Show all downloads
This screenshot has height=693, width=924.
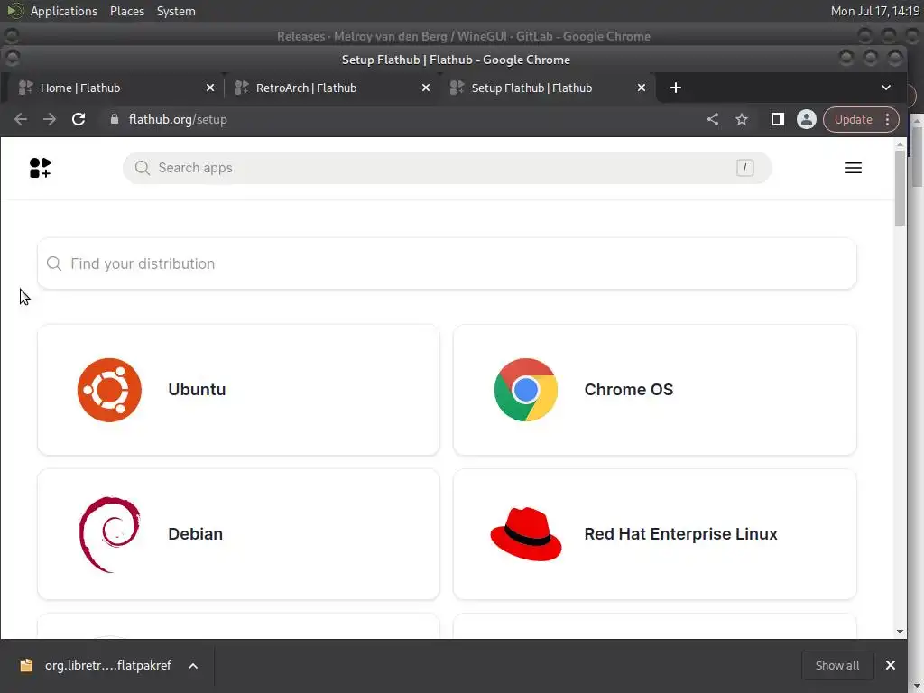pyautogui.click(x=836, y=665)
